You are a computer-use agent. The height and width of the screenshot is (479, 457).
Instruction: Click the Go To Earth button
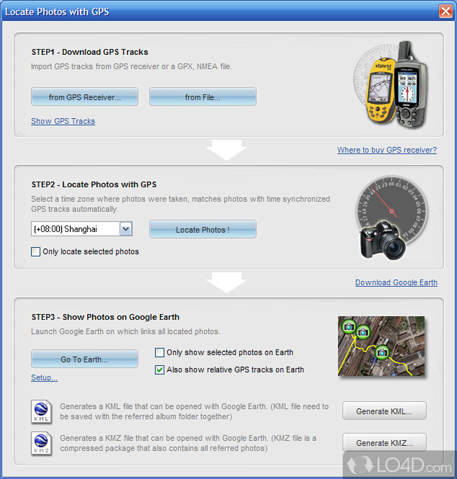tap(85, 359)
